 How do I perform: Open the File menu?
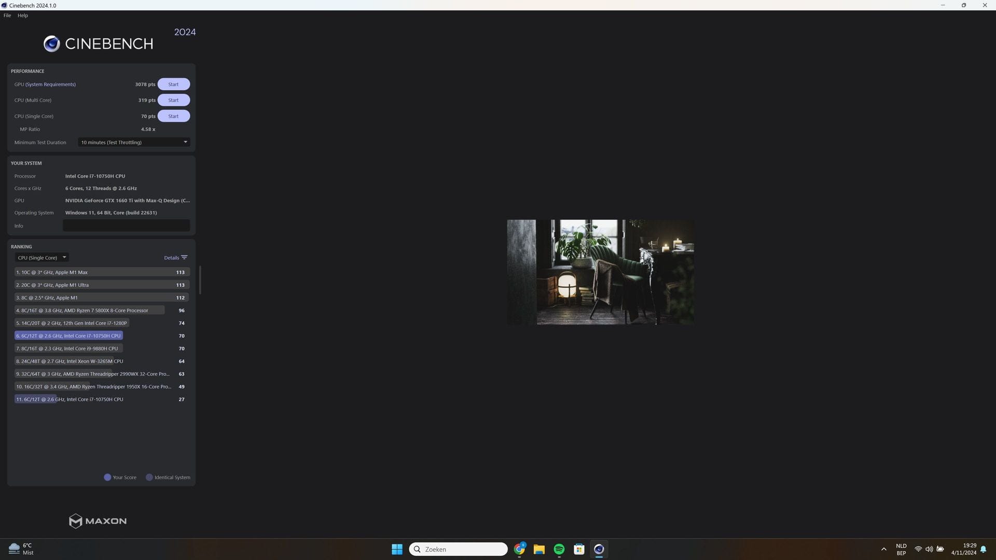[7, 16]
